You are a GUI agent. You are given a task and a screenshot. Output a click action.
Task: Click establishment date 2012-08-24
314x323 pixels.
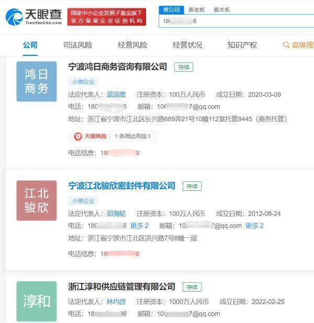[264, 214]
